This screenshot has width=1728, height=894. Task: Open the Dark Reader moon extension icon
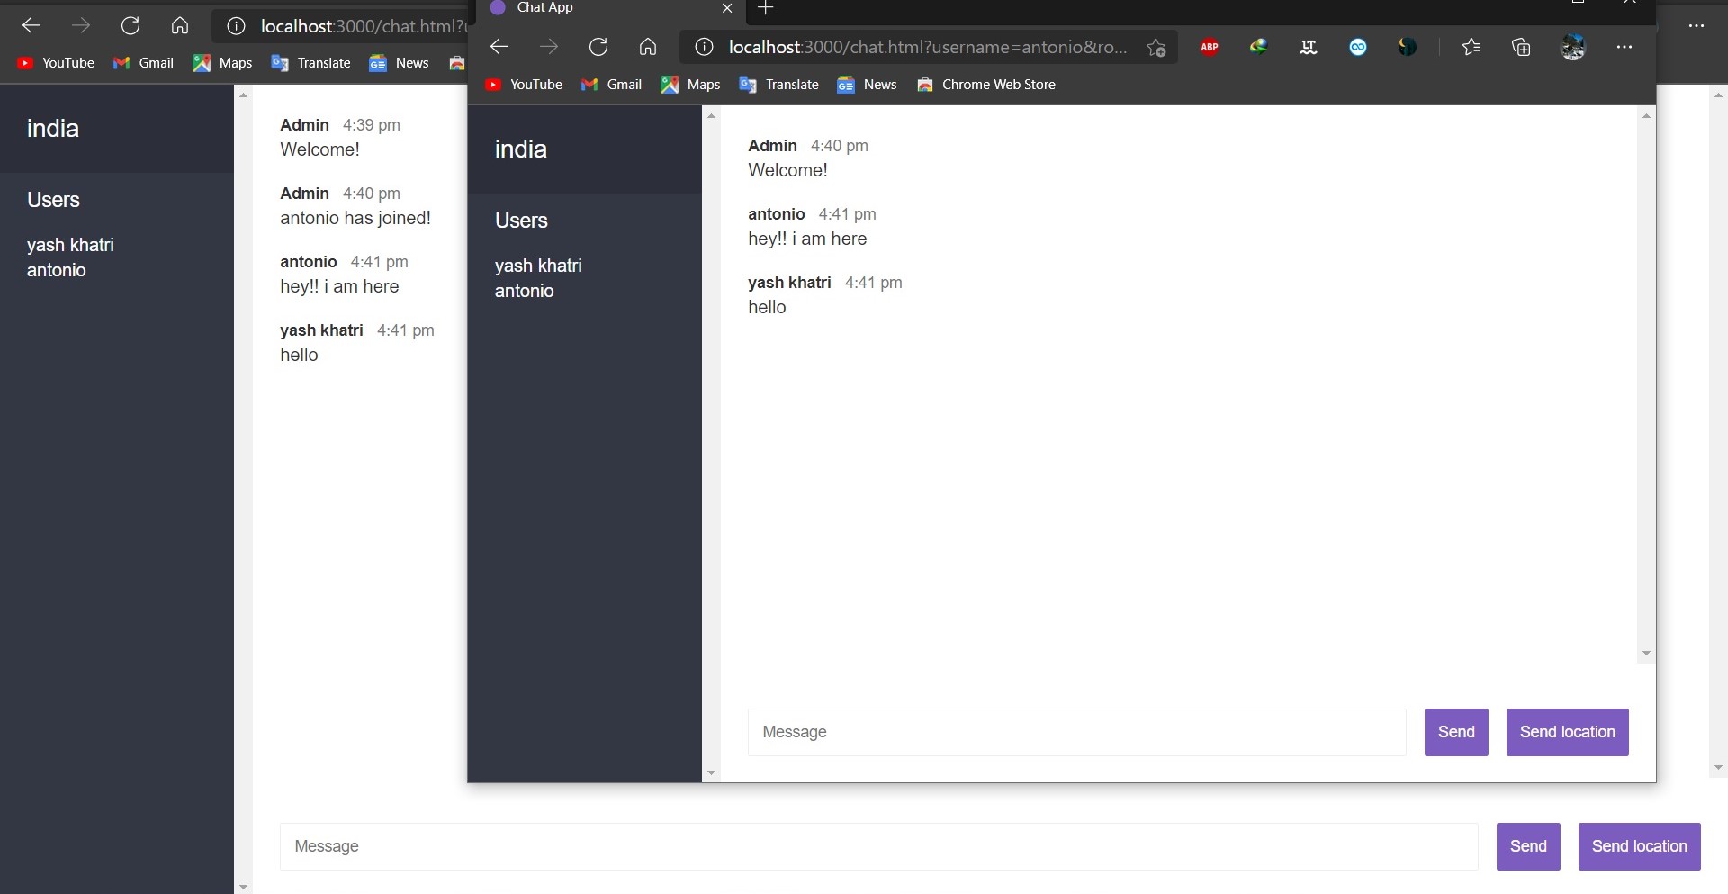pyautogui.click(x=1408, y=47)
